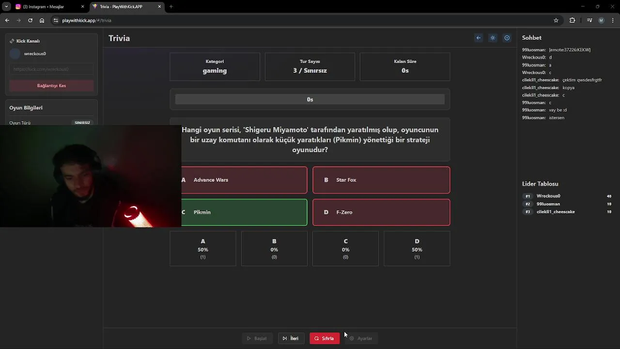
Task: Click the back arrow icon in Trivia header
Action: pyautogui.click(x=479, y=38)
